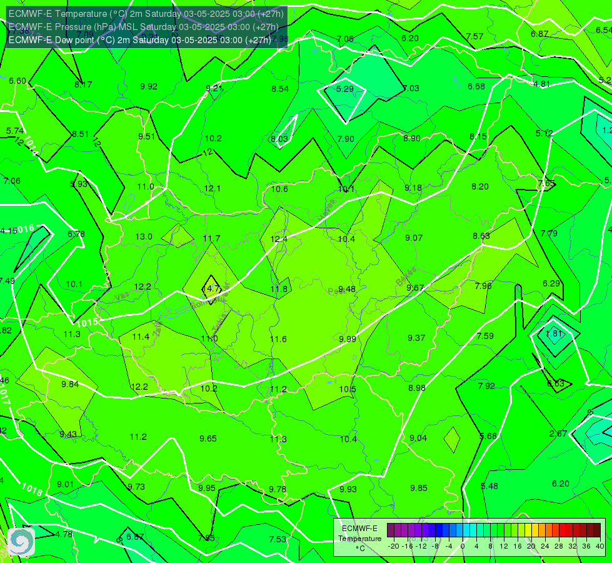
Task: Click the 1015 isobar label
Action: point(88,323)
